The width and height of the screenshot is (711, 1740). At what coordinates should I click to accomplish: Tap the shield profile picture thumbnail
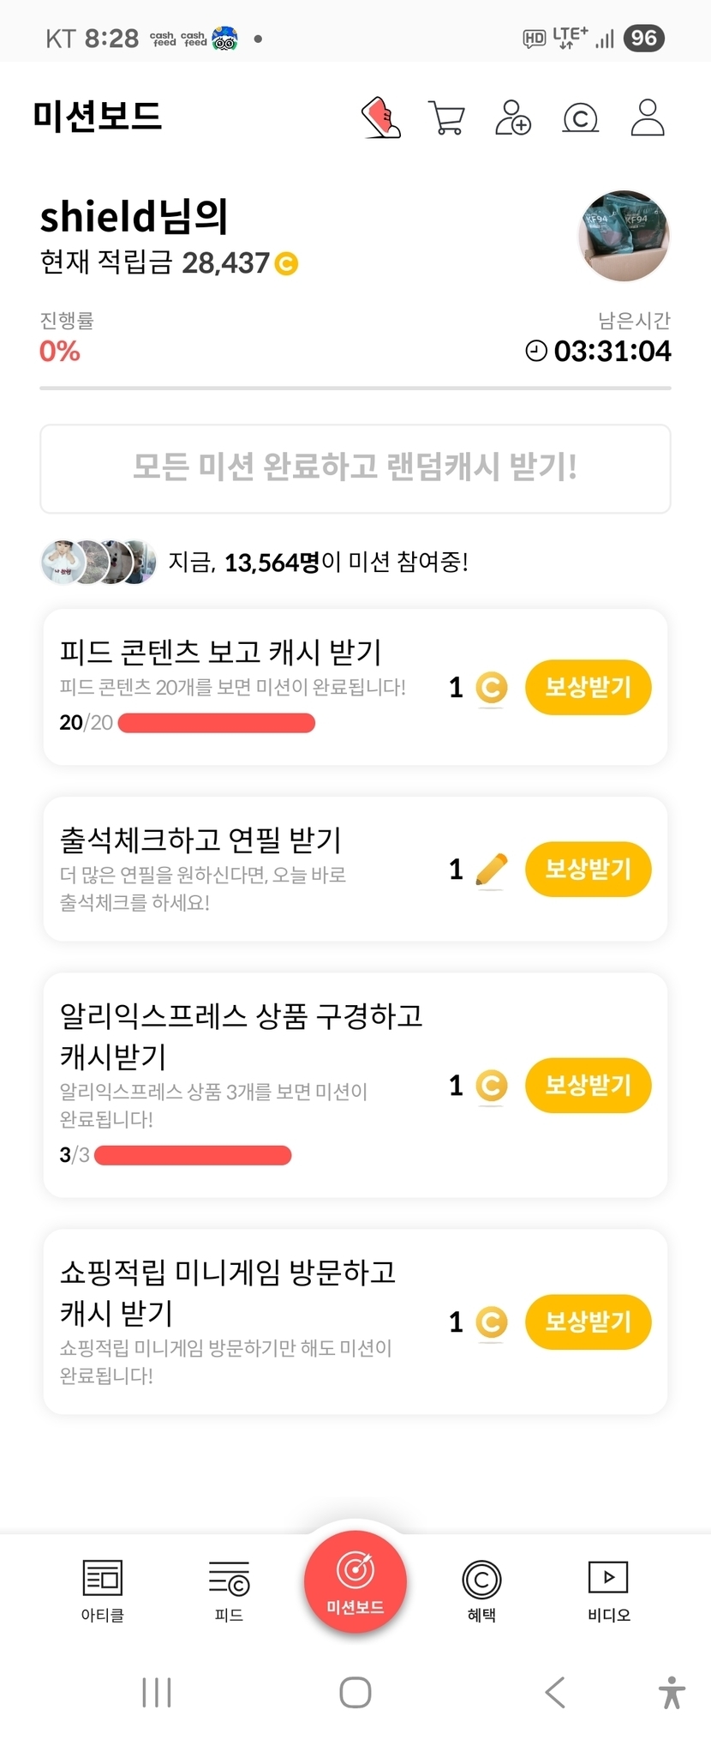(x=624, y=236)
